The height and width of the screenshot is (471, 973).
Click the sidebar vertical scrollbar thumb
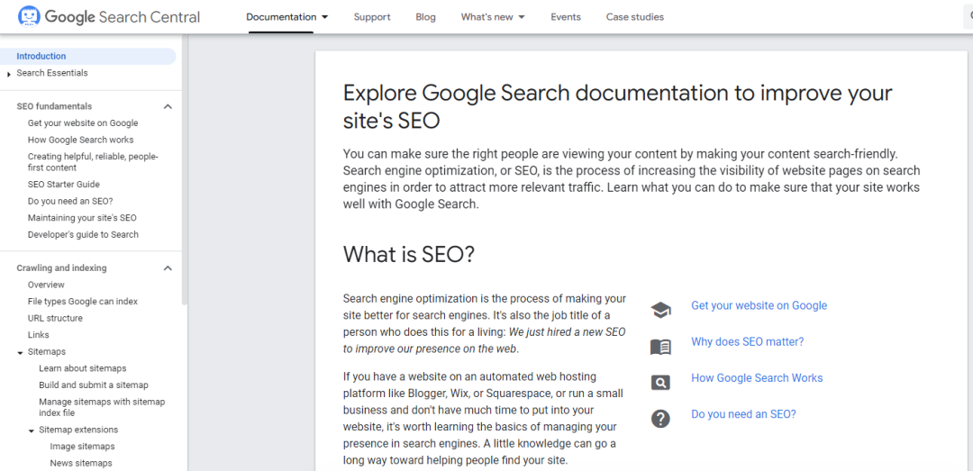click(x=185, y=168)
